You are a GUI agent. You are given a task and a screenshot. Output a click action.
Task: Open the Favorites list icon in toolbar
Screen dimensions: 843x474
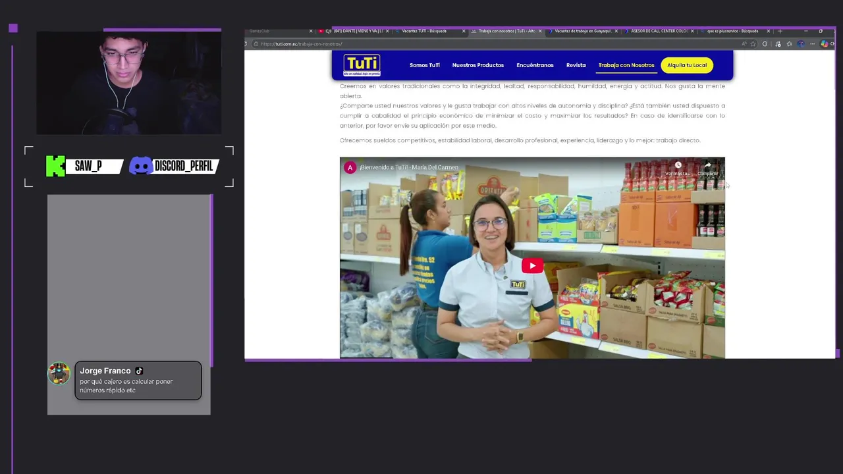[x=789, y=44]
